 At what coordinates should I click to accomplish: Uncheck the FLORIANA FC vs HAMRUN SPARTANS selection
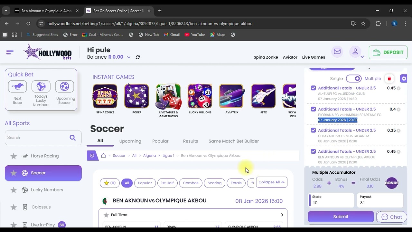[x=313, y=109]
